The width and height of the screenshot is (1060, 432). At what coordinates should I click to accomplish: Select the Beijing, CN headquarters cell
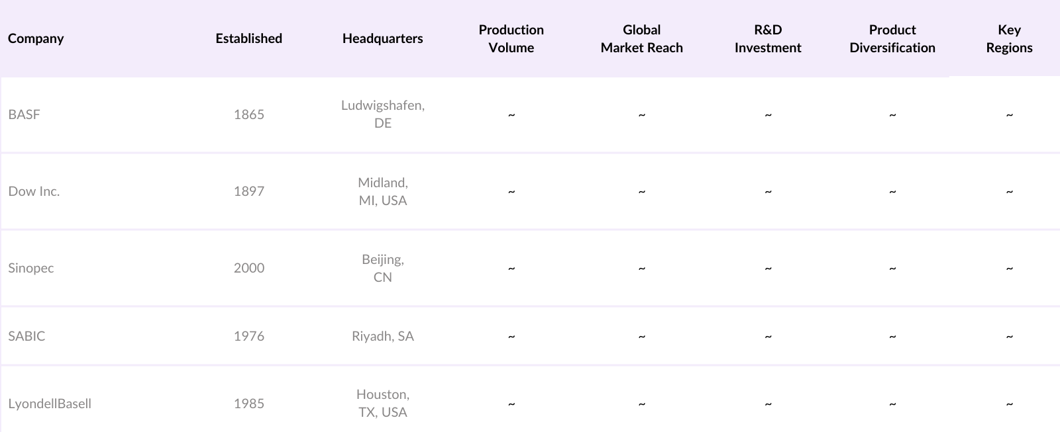click(x=382, y=268)
